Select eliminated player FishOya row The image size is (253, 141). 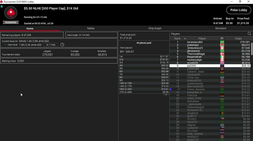(210, 95)
